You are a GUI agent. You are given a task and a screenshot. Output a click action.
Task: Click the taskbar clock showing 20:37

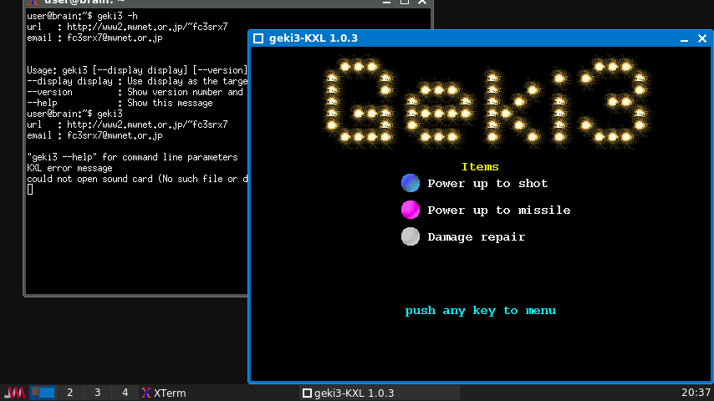[x=696, y=393]
